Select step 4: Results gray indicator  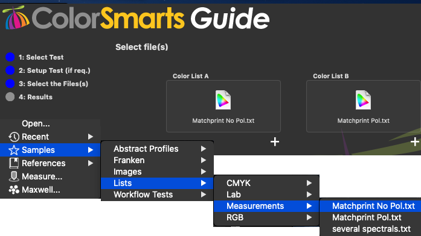(10, 97)
